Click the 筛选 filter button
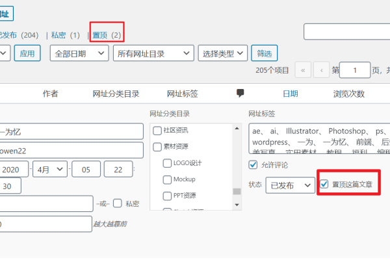 click(x=265, y=53)
